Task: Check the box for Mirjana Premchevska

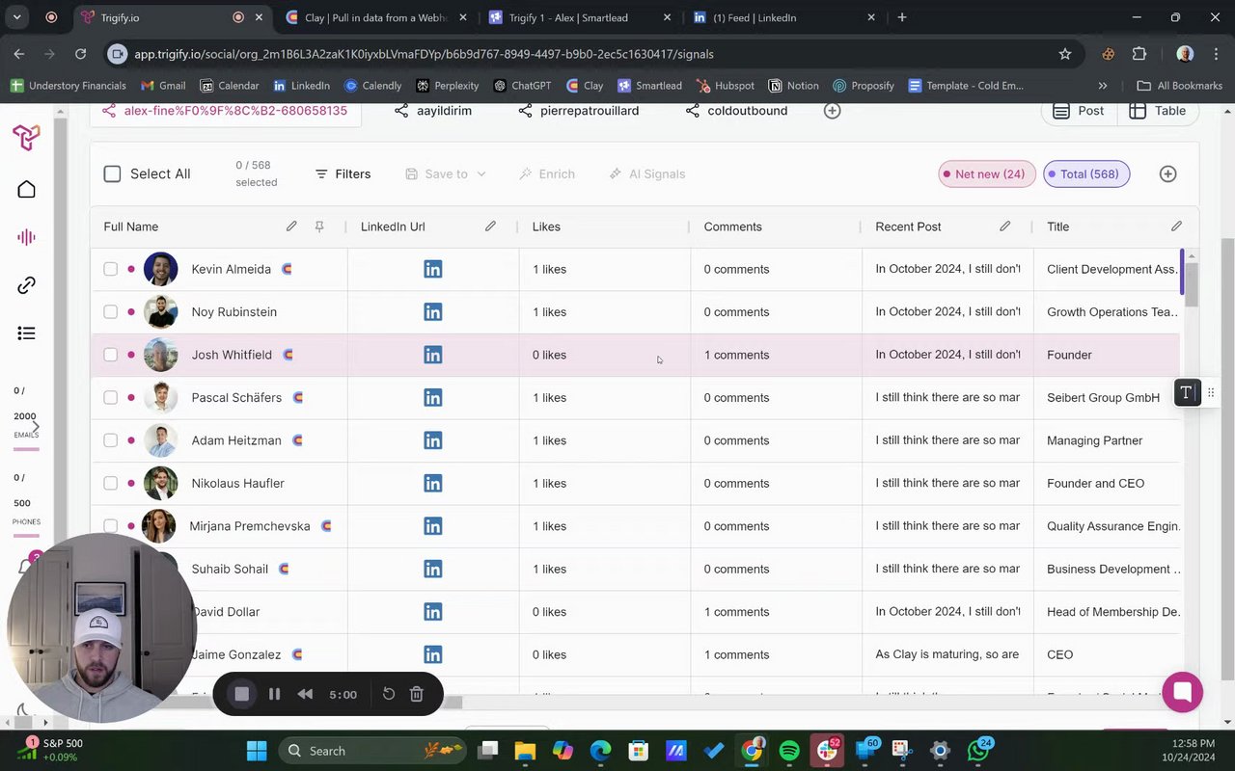Action: point(110,526)
